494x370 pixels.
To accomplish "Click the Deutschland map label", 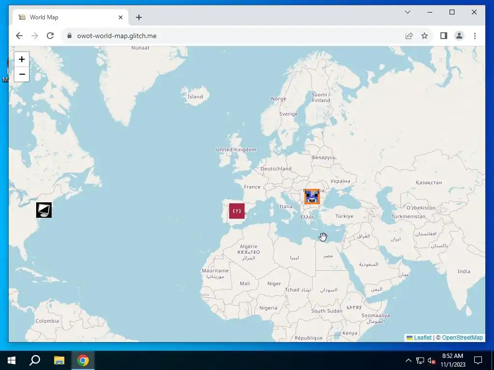I will (x=276, y=169).
